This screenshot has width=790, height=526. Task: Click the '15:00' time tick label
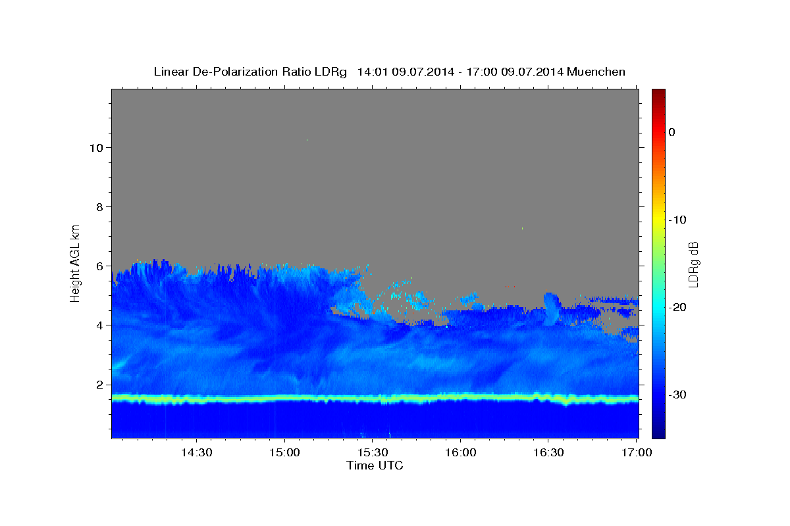[284, 452]
